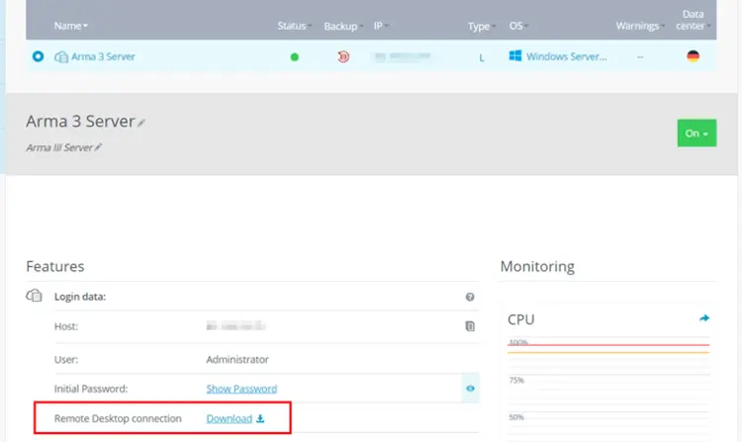Sort by OS column header
742x442 pixels.
pyautogui.click(x=518, y=26)
